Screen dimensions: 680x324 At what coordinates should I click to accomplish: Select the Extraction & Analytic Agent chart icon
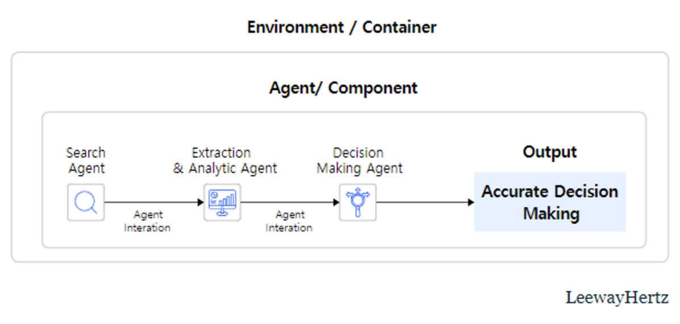pyautogui.click(x=222, y=202)
